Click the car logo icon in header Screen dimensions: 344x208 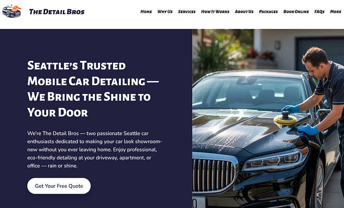pos(12,11)
